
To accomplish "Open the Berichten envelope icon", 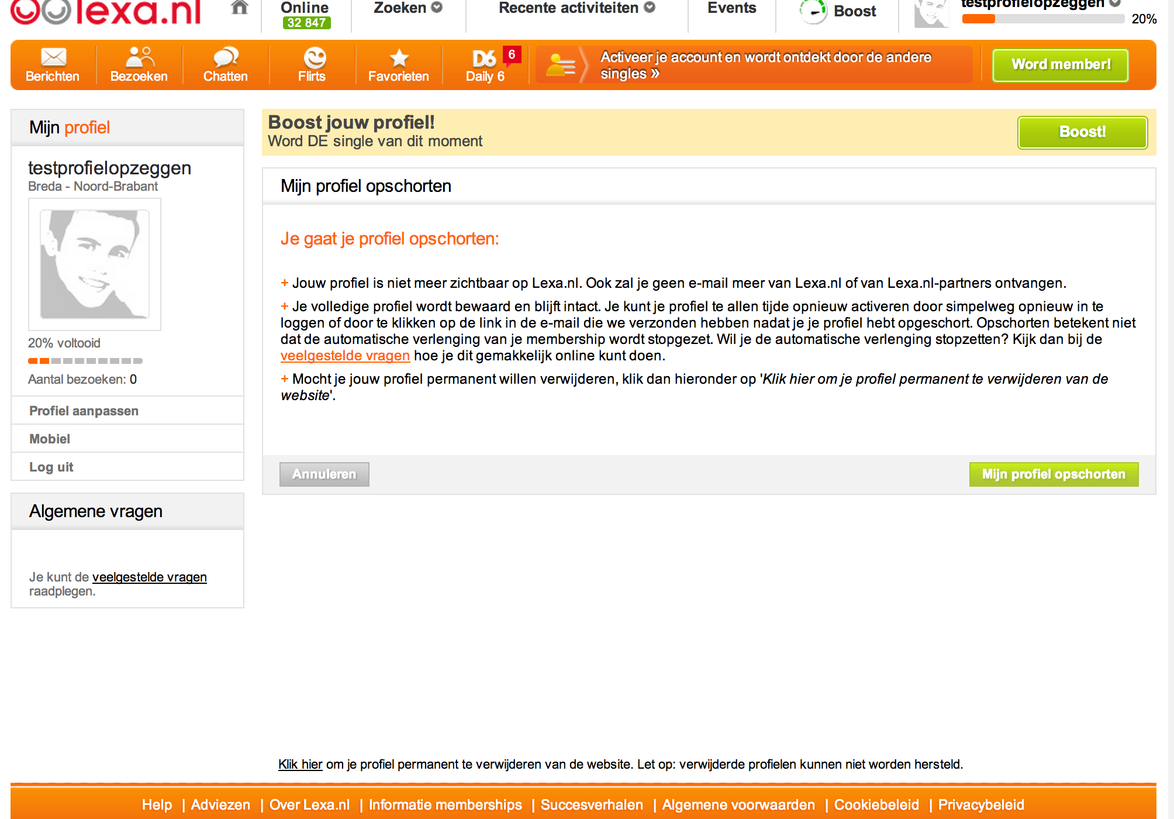I will point(53,57).
